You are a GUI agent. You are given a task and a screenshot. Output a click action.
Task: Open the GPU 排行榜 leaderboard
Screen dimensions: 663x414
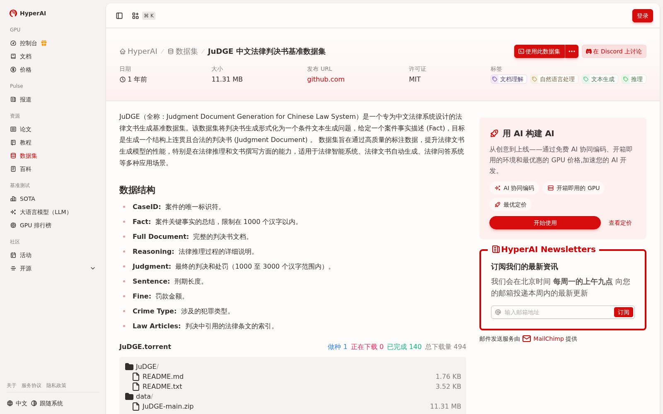[x=53, y=225]
